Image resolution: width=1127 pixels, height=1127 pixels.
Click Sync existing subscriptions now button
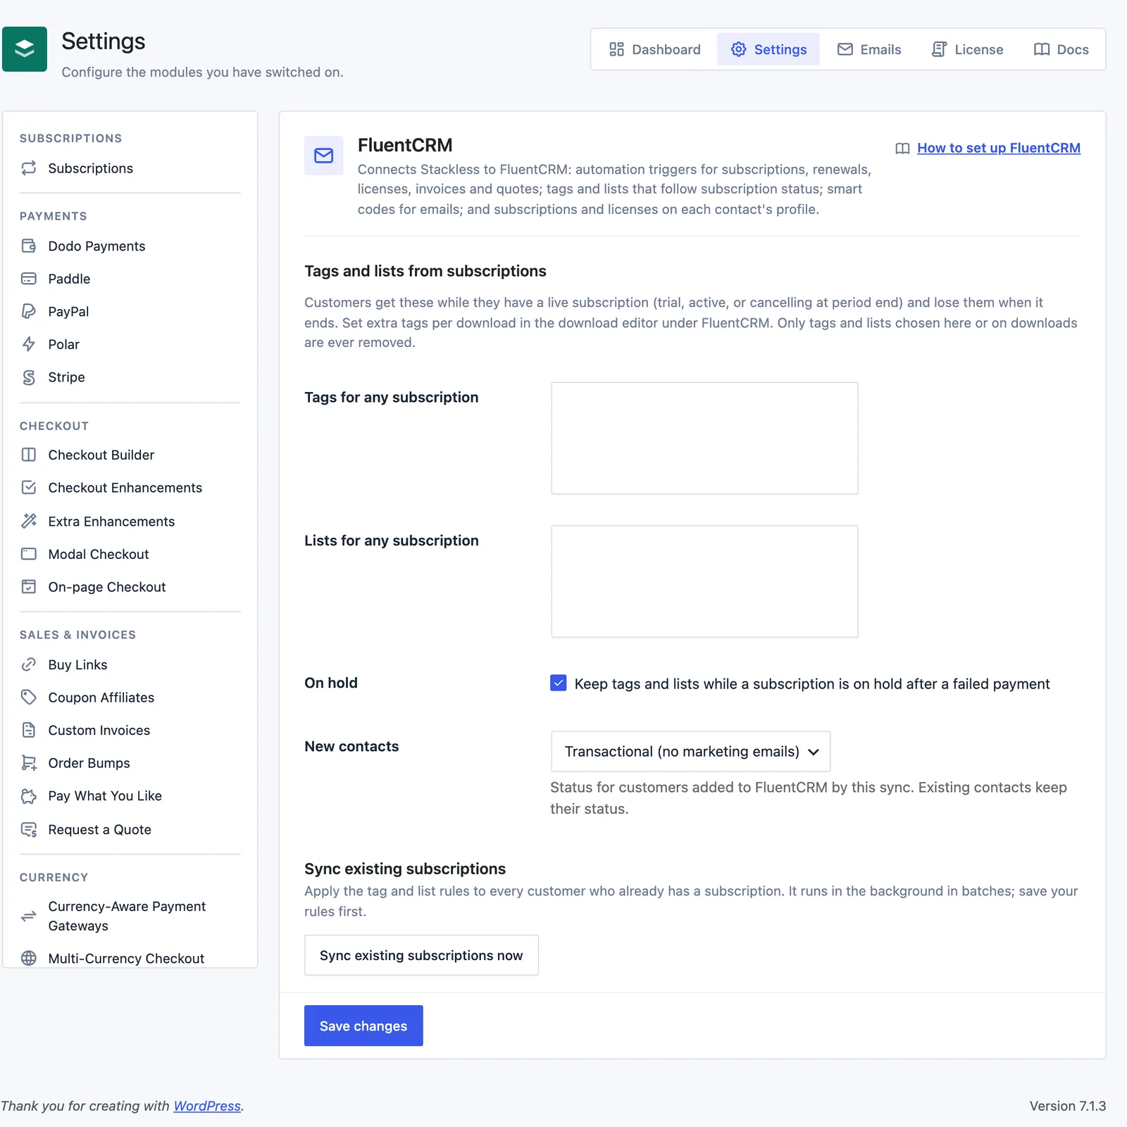click(x=421, y=955)
